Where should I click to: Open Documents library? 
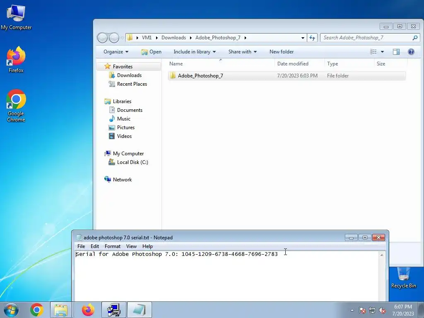(130, 110)
